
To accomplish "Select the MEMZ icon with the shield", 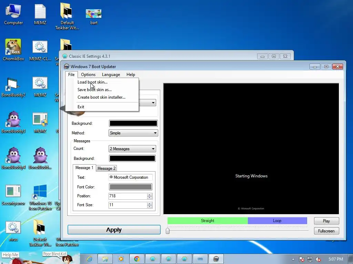I will (40, 122).
